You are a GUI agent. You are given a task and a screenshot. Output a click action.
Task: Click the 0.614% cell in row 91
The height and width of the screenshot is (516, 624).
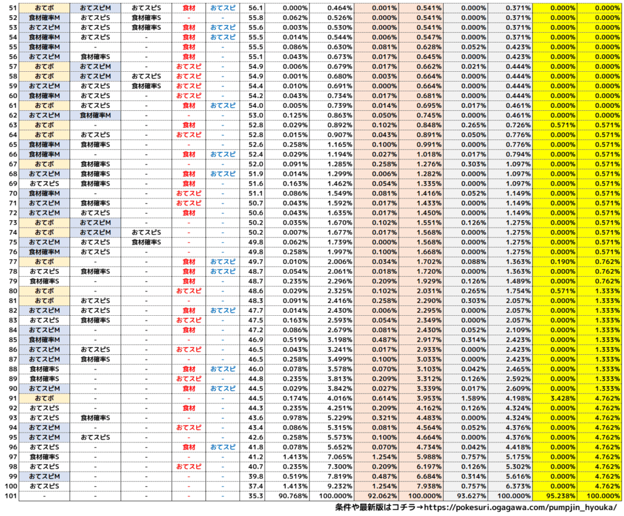tap(376, 399)
